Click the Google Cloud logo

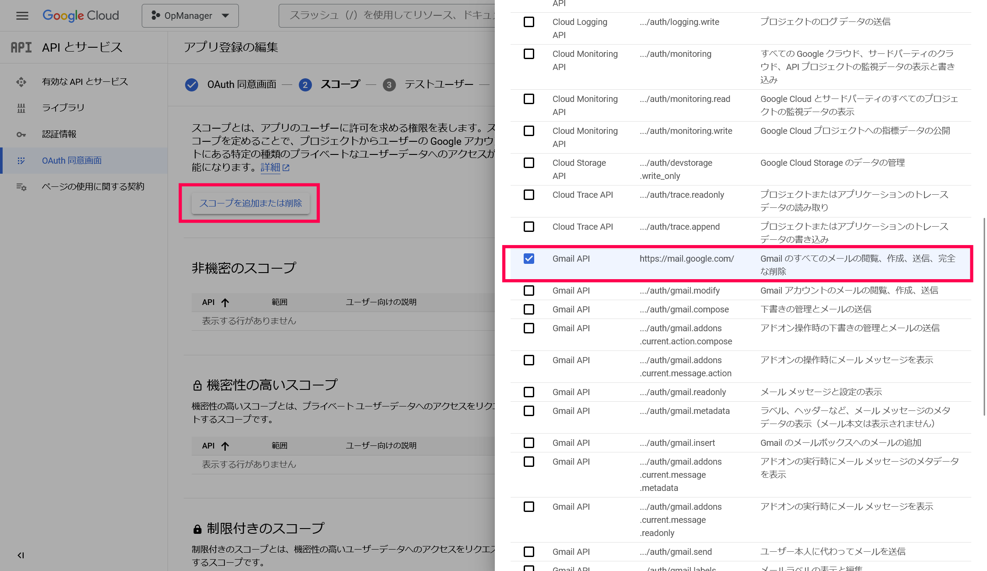pos(80,16)
